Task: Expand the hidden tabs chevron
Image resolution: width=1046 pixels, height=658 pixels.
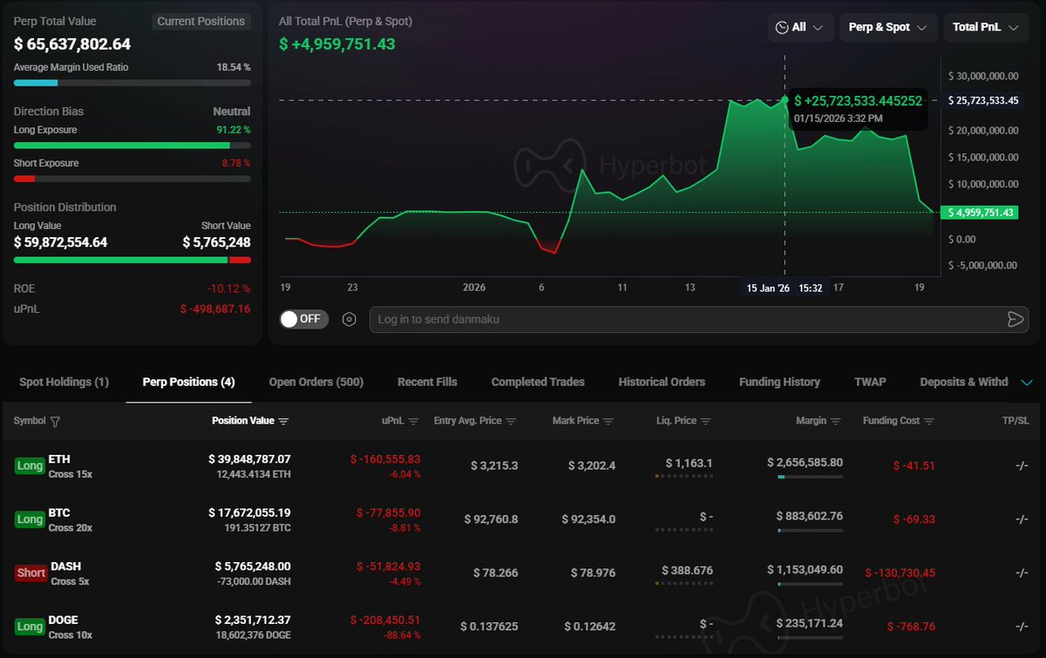Action: 1026,382
